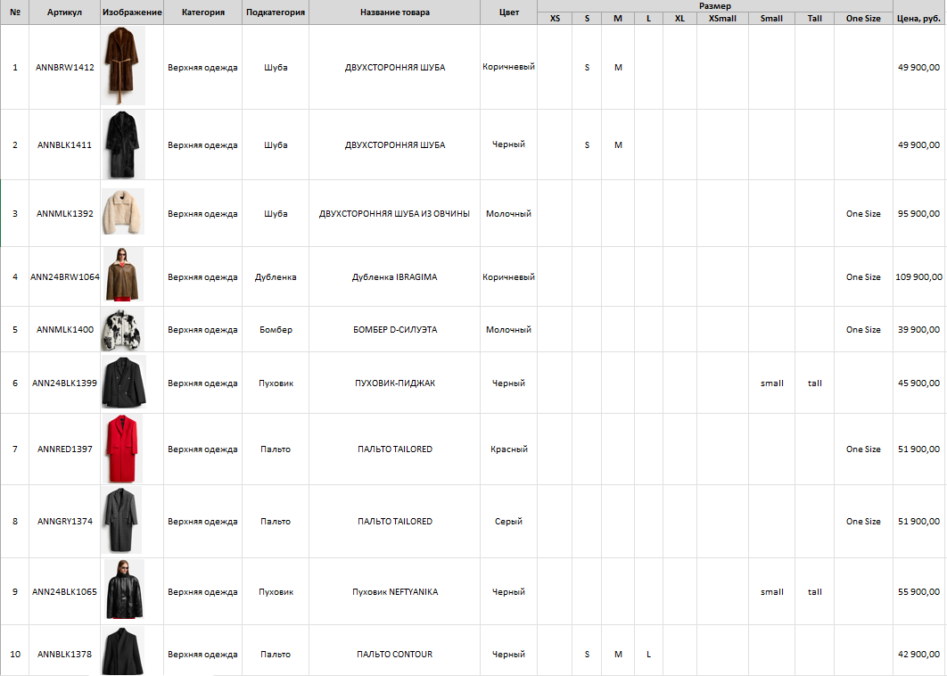Click the БОМБЕР D-СИЛУЭТА cell

pyautogui.click(x=395, y=329)
